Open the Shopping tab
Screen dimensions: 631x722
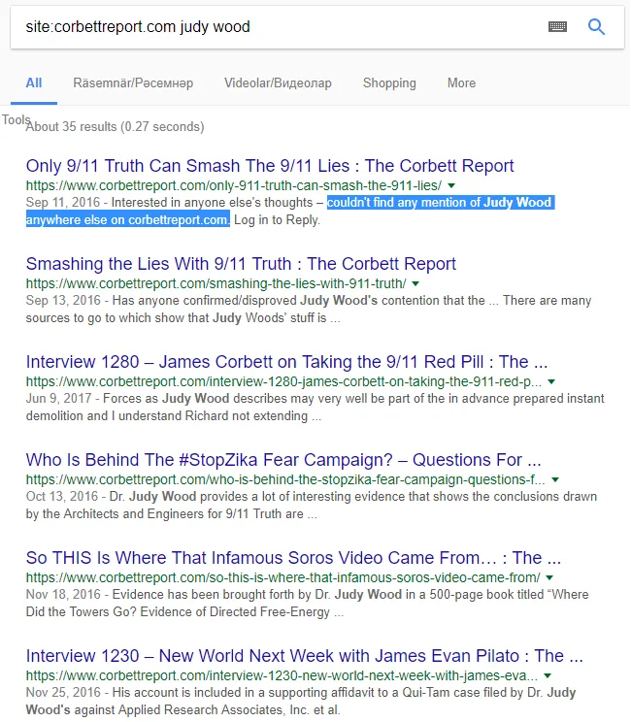(x=389, y=83)
